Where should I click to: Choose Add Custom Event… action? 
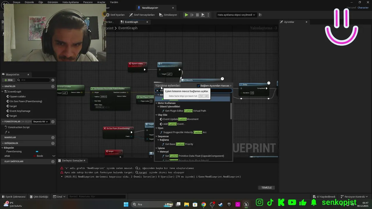coord(174,124)
